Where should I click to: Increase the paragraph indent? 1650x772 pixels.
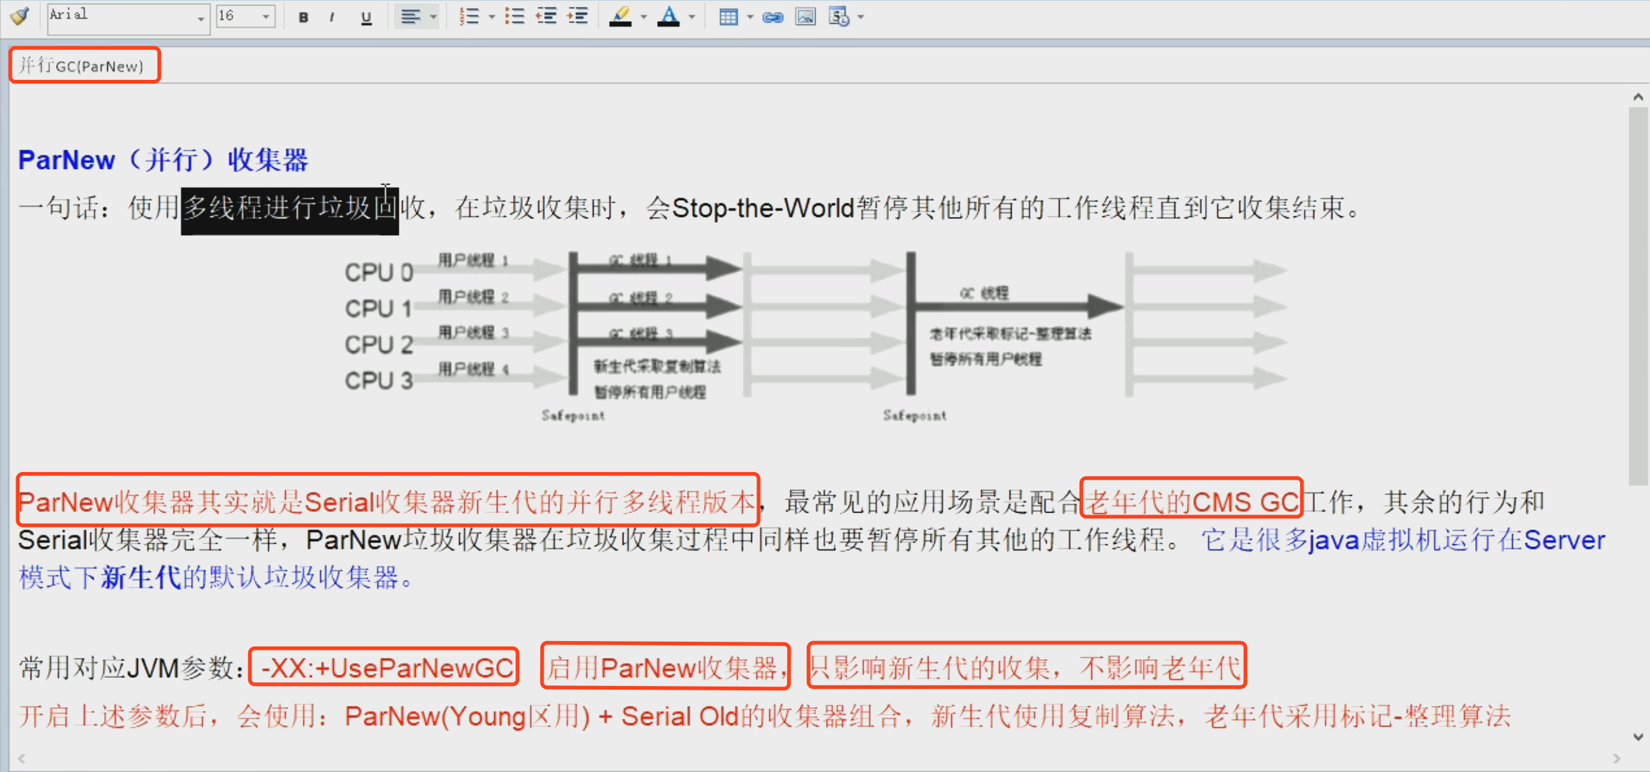point(578,17)
